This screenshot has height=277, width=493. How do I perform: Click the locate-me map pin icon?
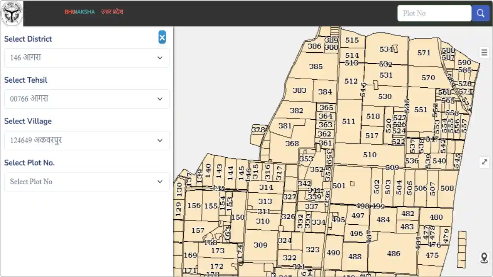484,257
